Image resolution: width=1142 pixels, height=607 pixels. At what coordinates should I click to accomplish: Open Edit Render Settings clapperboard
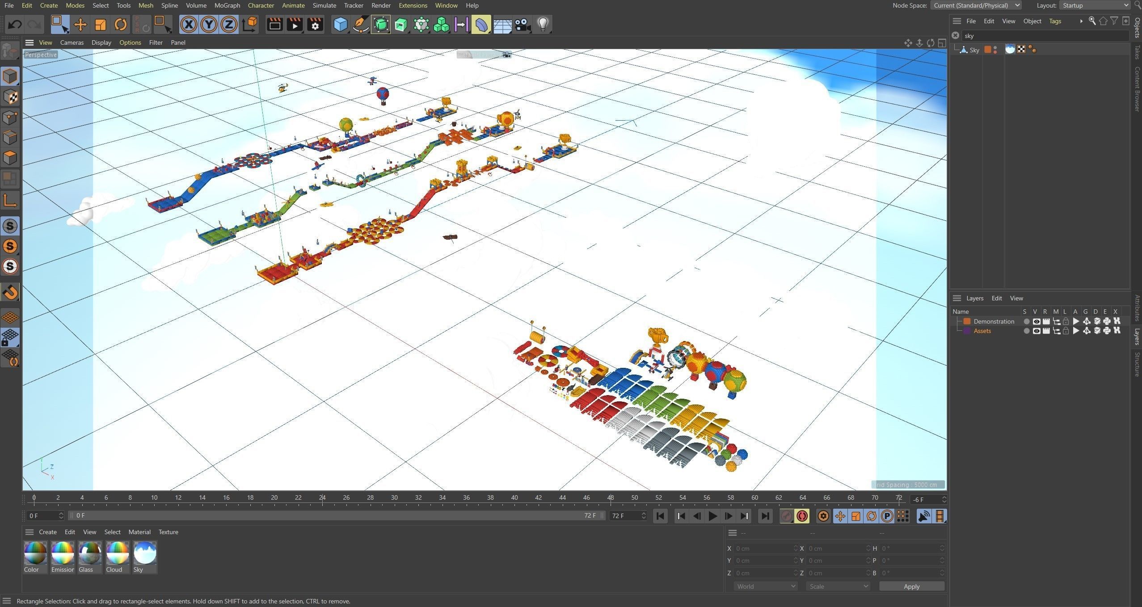(315, 24)
